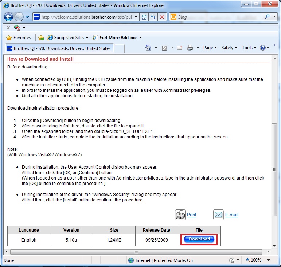Click the Compatibility View icon in address bar
281x267 pixels.
pos(144,17)
